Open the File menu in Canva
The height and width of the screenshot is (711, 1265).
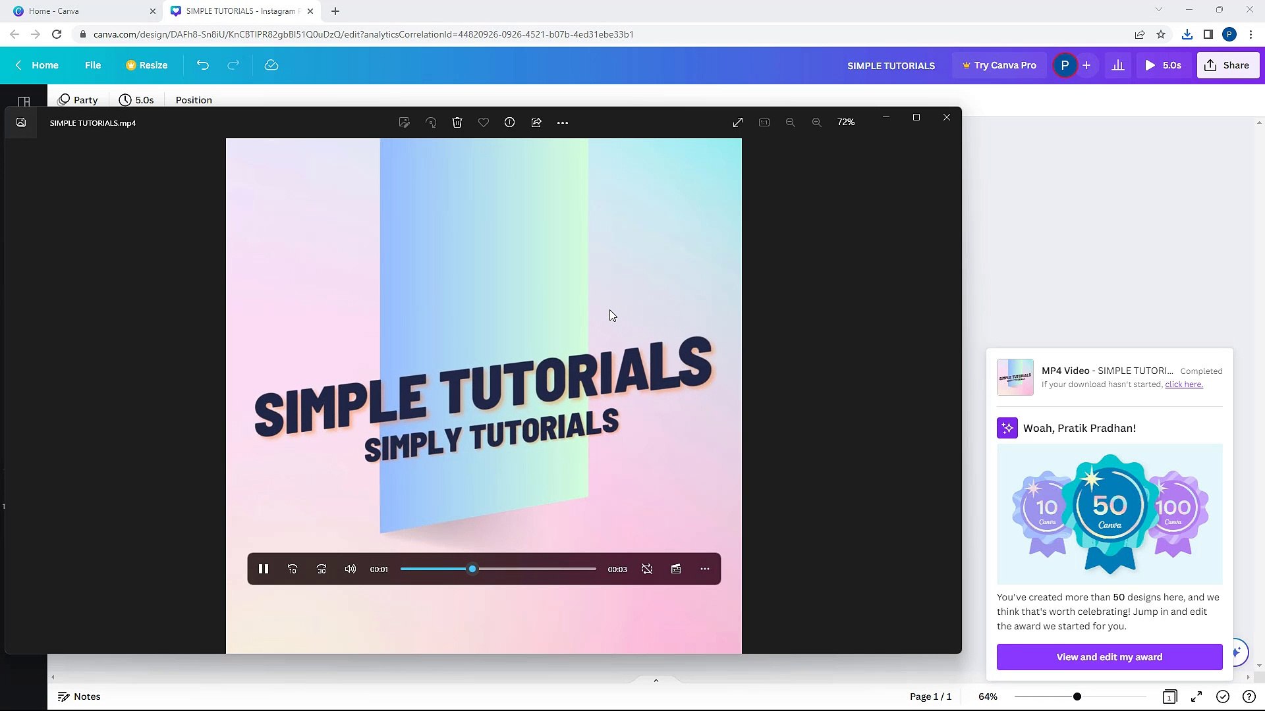[x=93, y=65]
